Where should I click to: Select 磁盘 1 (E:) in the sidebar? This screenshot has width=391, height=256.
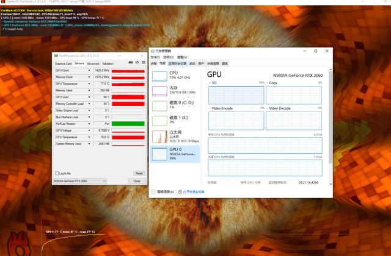[x=175, y=121]
